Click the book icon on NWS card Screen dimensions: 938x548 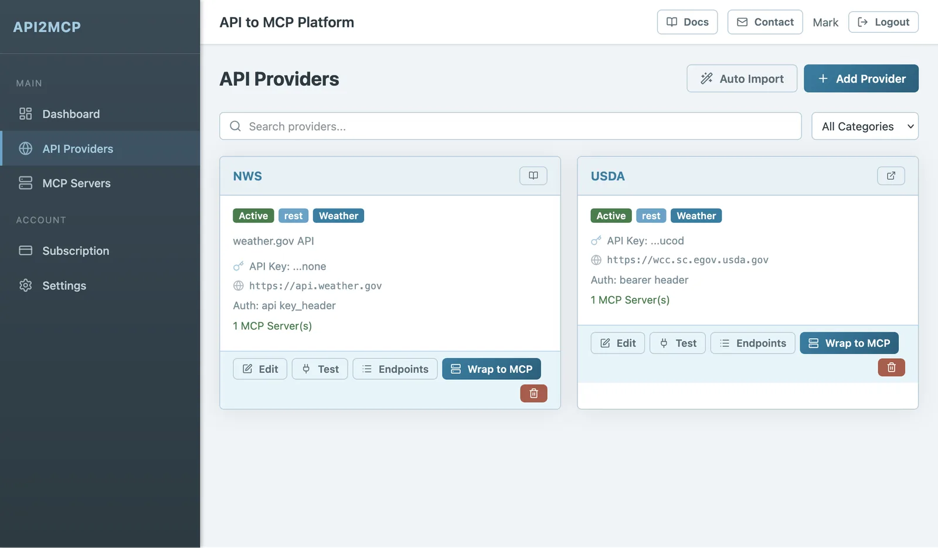533,176
